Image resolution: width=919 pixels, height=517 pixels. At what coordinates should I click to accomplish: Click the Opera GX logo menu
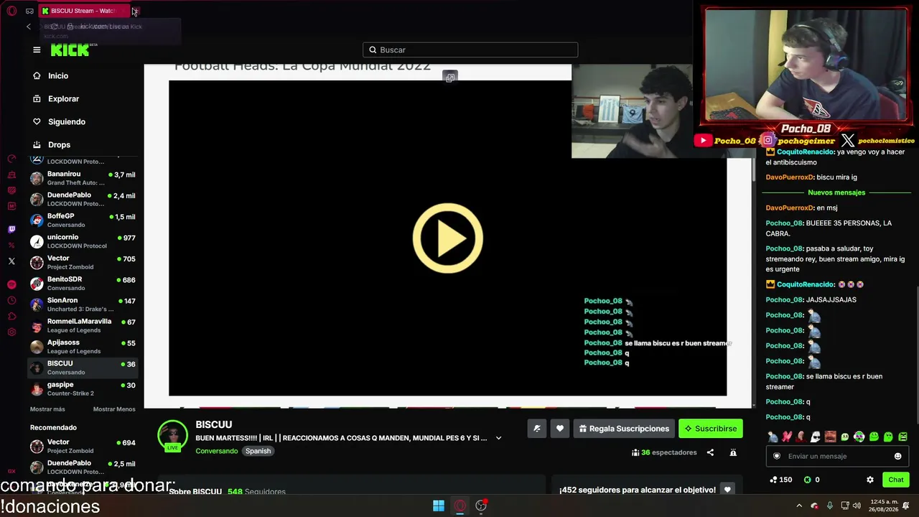click(x=11, y=11)
